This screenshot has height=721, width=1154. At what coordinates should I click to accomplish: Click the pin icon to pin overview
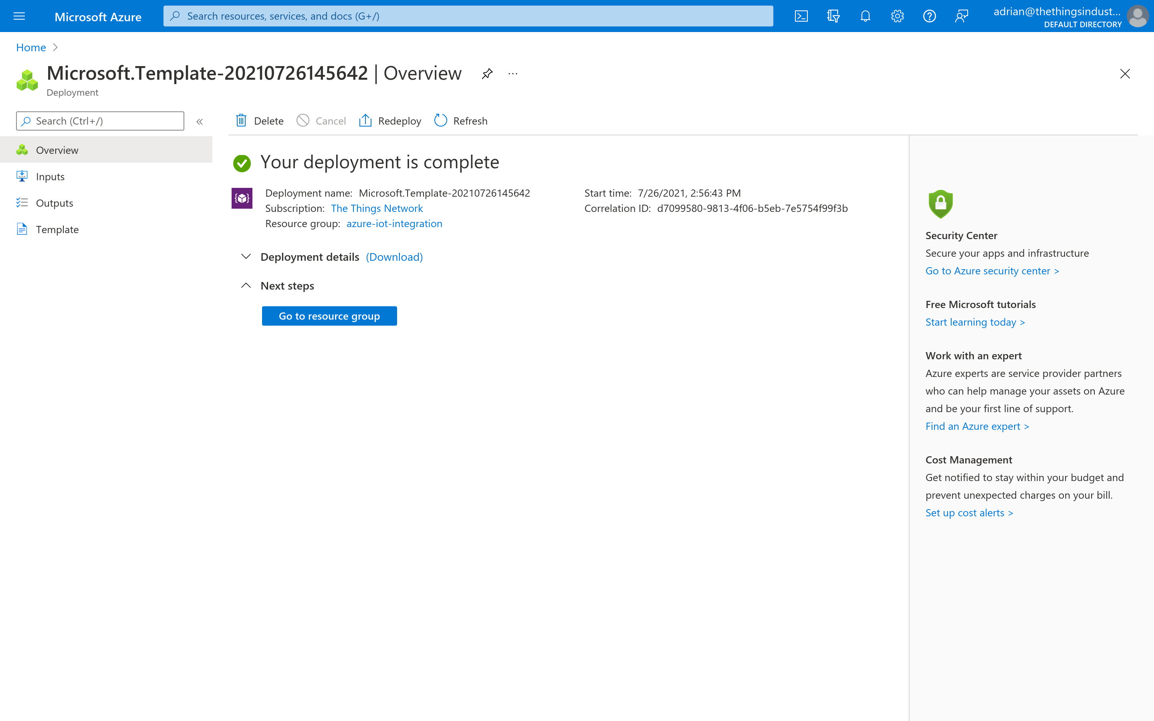pyautogui.click(x=487, y=74)
